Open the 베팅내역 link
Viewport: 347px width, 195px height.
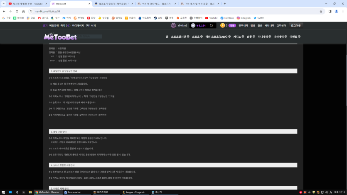click(x=269, y=25)
